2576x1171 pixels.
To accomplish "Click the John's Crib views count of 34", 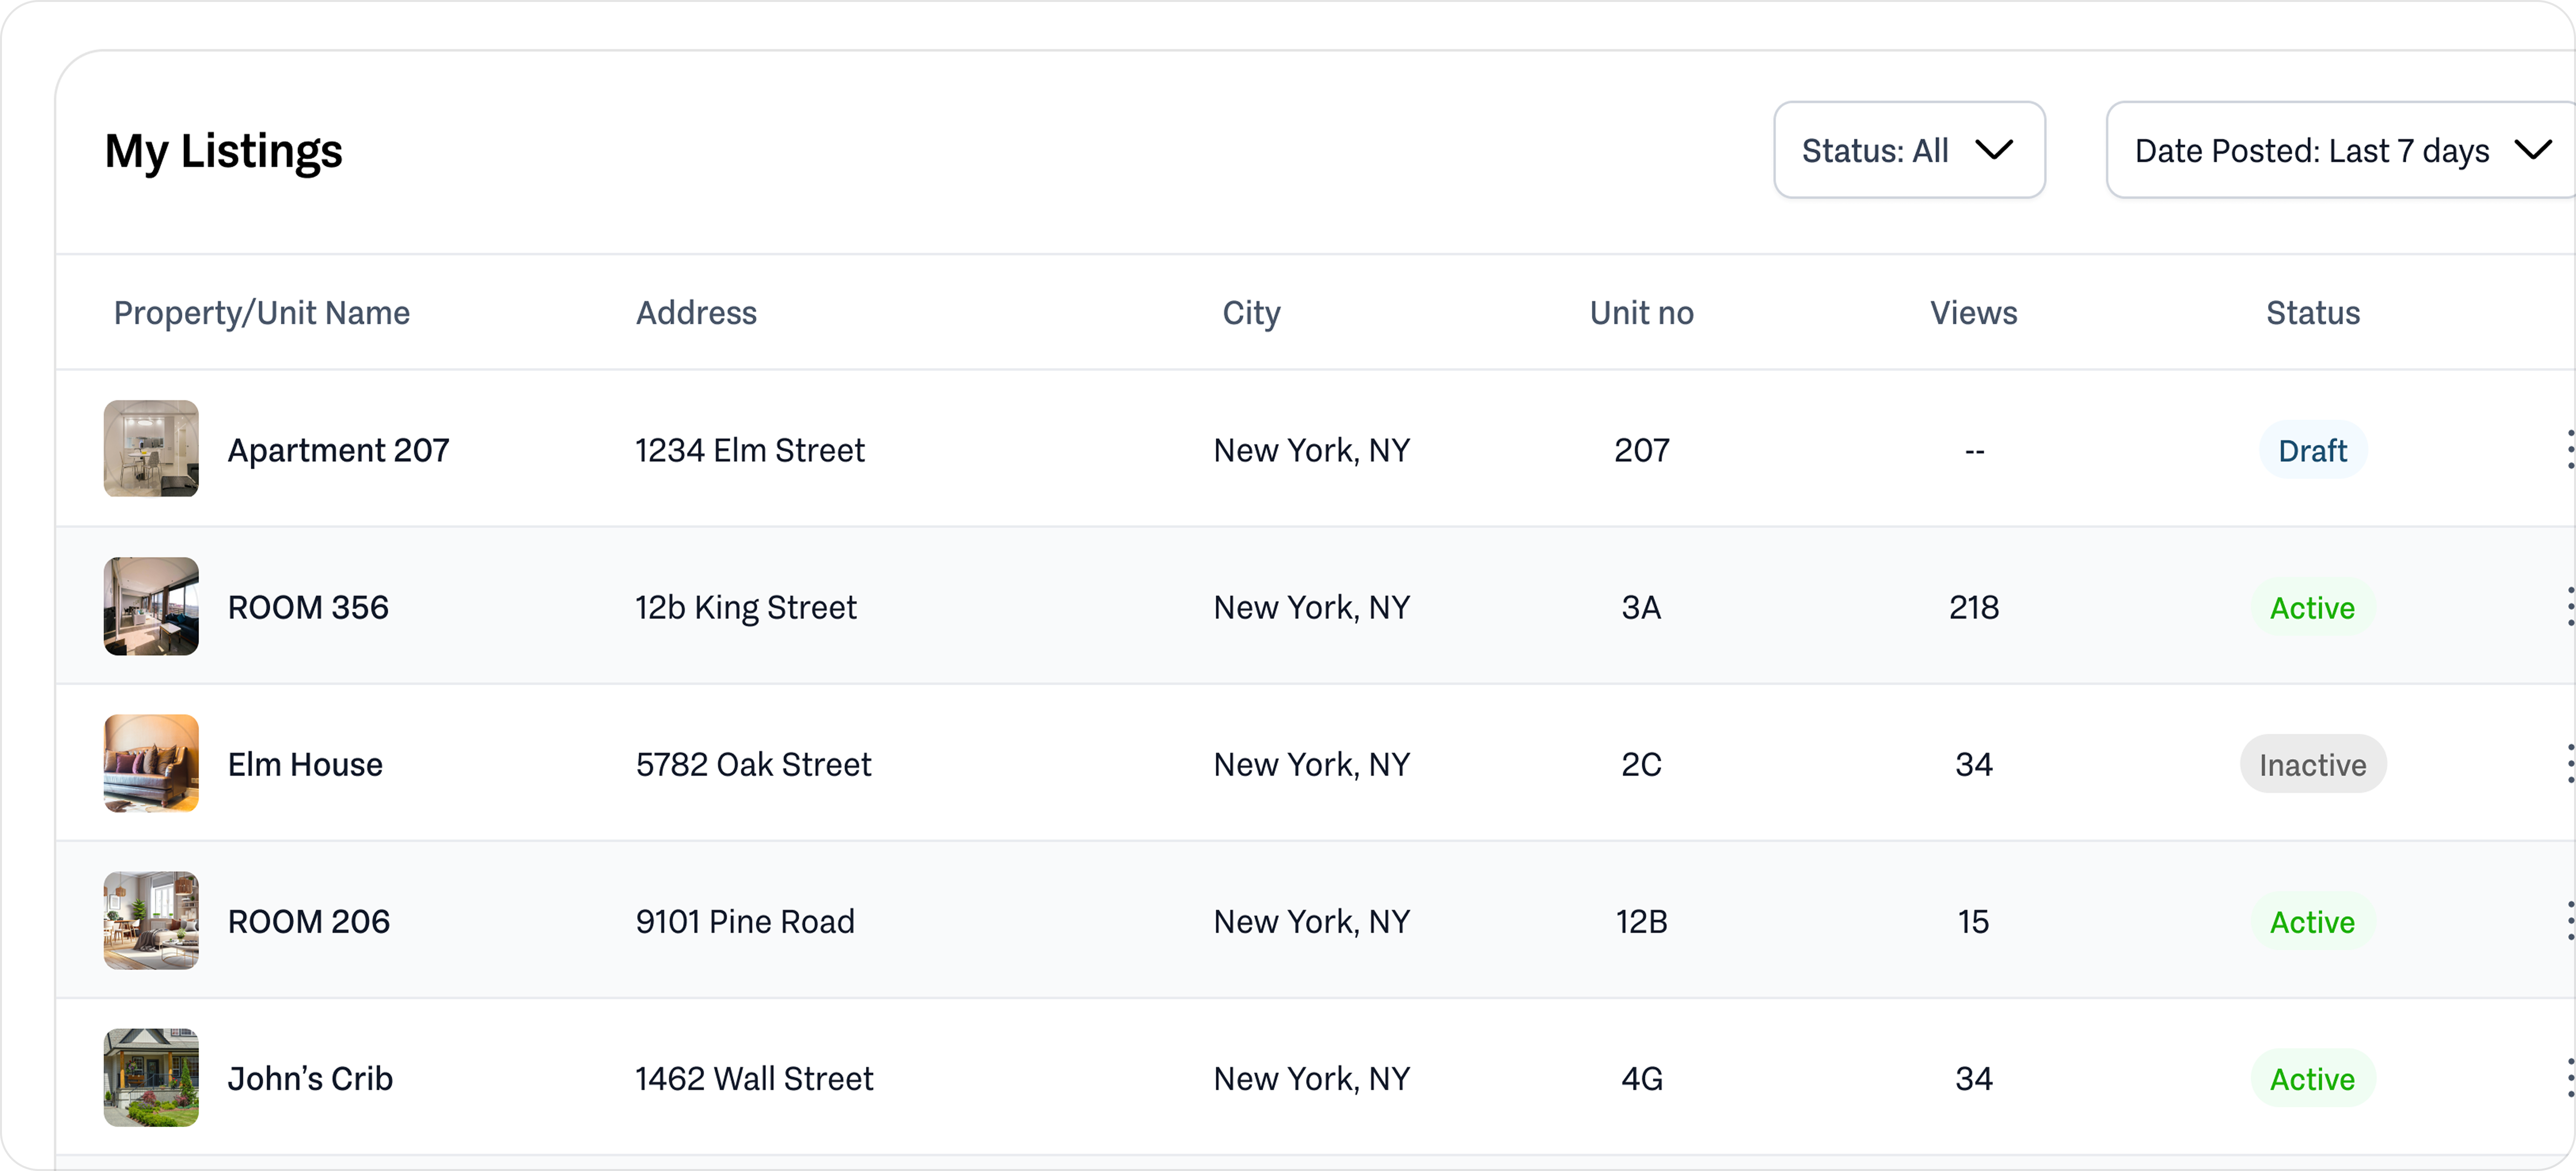I will pos(1974,1078).
